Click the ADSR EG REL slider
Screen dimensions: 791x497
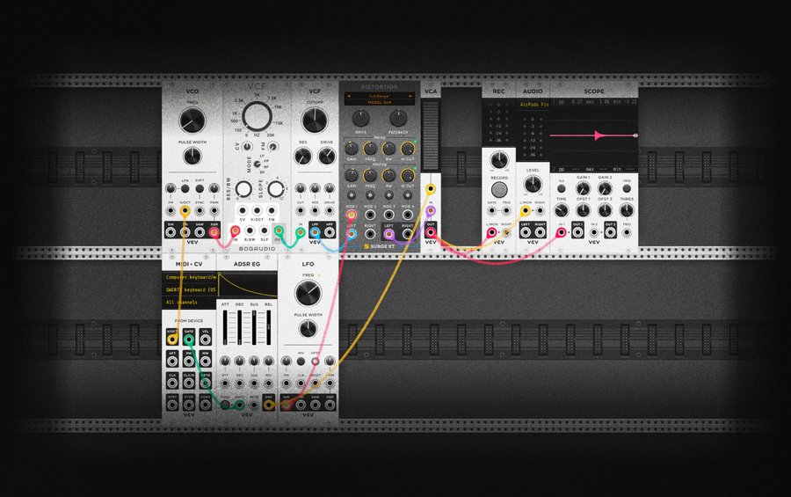click(268, 328)
